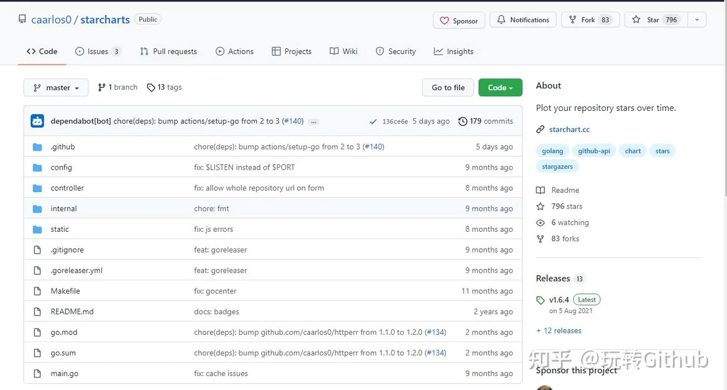The image size is (727, 390).
Task: Click the stargazers topic tag
Action: tap(557, 166)
